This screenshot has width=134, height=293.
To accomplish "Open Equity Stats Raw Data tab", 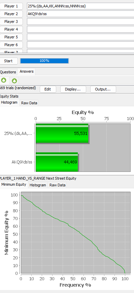I will [29, 103].
